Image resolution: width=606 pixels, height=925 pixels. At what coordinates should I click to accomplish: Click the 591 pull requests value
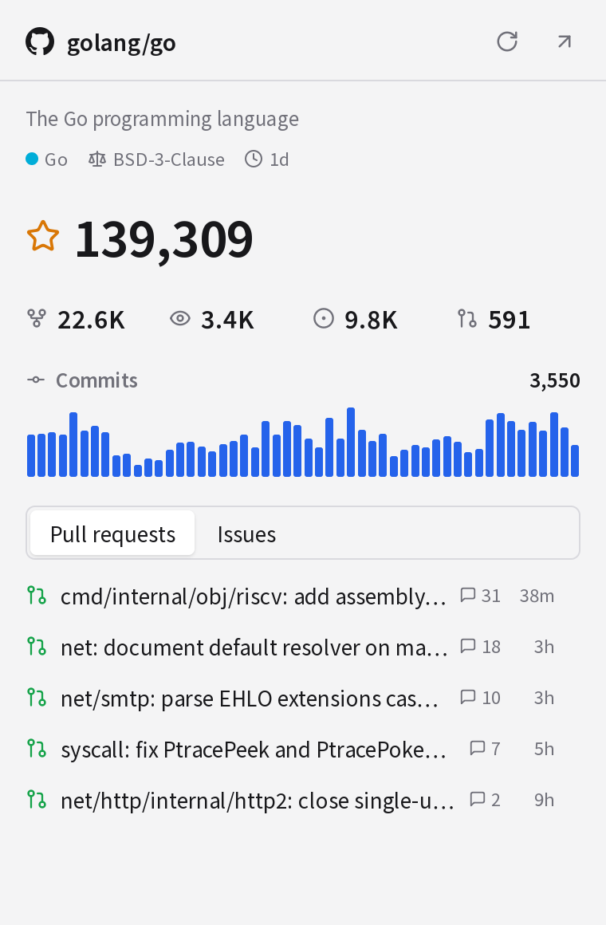click(510, 320)
